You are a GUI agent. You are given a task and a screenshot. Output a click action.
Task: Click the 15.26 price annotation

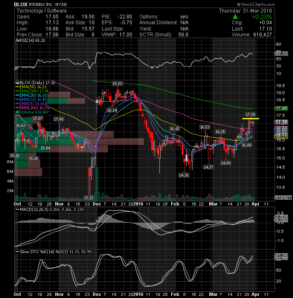pos(33,159)
